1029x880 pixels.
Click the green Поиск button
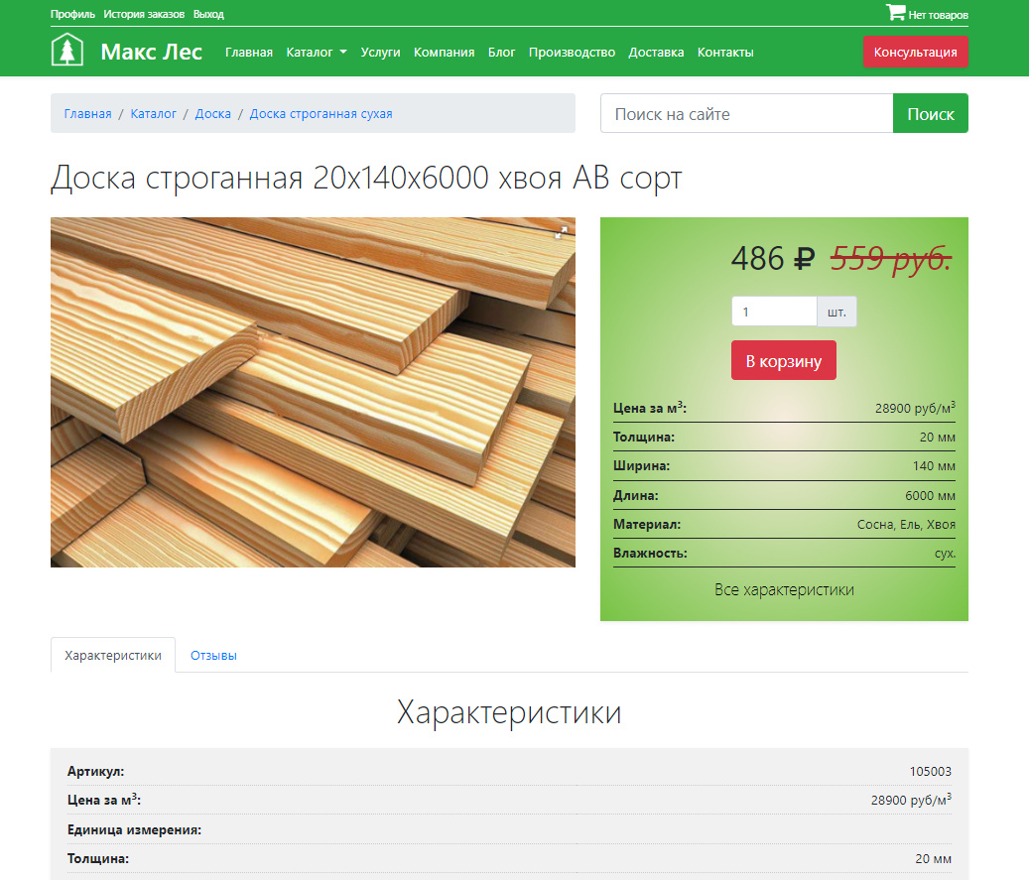click(931, 113)
